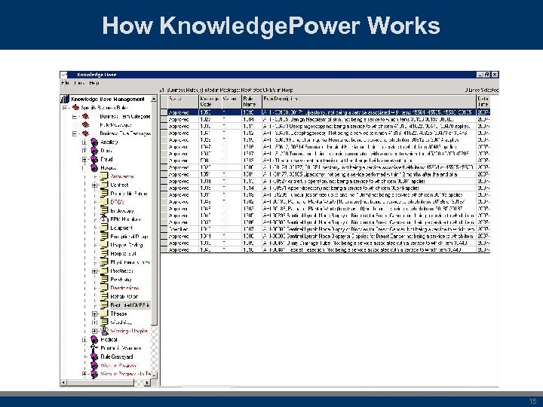Viewport: 543px width, 407px height.
Task: Click the Contract folder icon
Action: (x=104, y=185)
